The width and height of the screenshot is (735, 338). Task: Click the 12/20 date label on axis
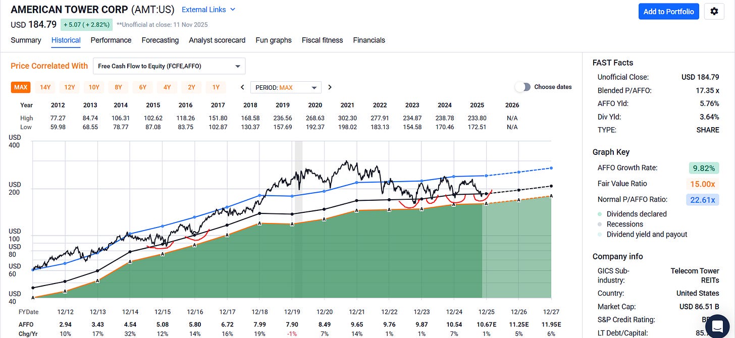(324, 312)
